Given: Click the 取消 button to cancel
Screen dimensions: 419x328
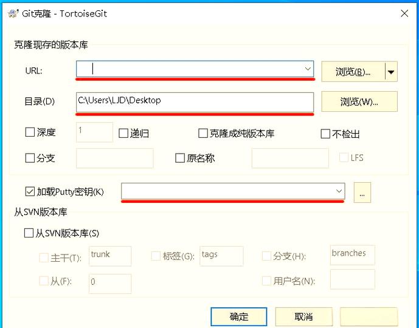Looking at the screenshot, I should click(304, 317).
